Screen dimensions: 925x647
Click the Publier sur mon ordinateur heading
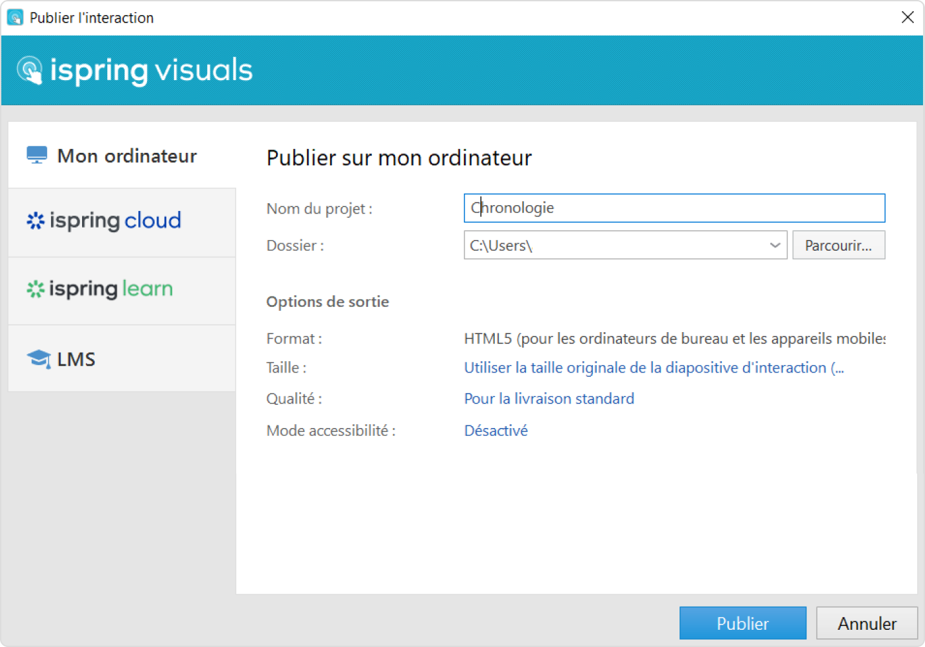point(399,158)
